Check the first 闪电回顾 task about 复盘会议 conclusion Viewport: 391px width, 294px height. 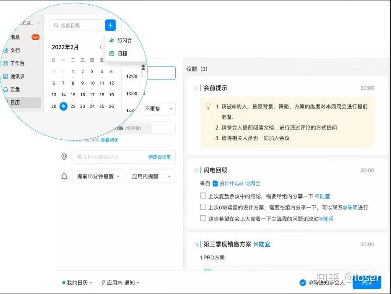[202, 196]
